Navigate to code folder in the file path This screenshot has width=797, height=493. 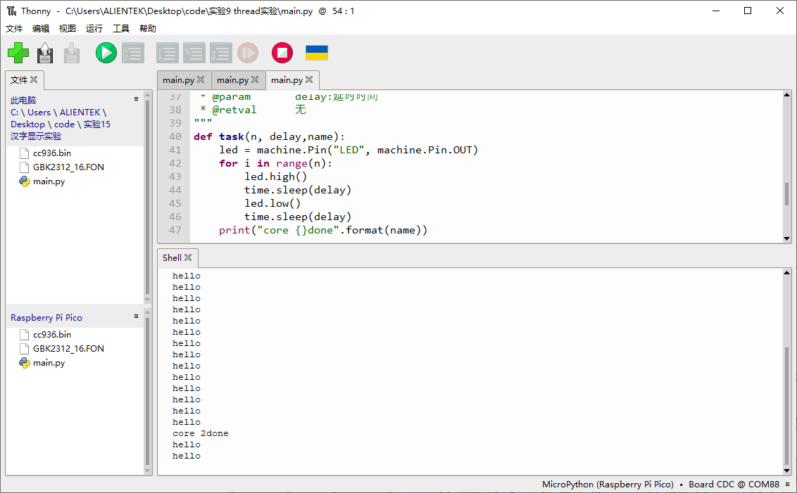65,124
